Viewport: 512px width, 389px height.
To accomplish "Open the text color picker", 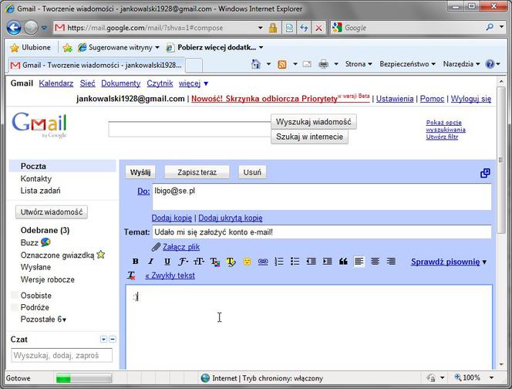I will point(215,262).
